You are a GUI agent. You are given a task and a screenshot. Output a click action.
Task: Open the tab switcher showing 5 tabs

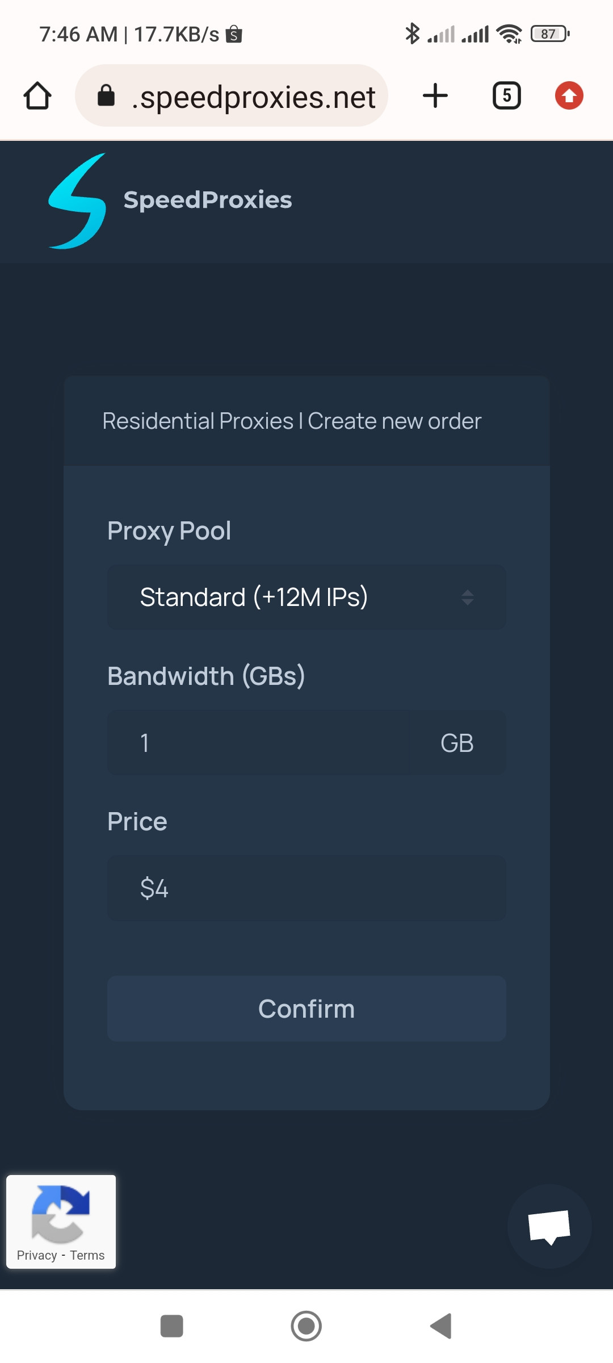[506, 95]
